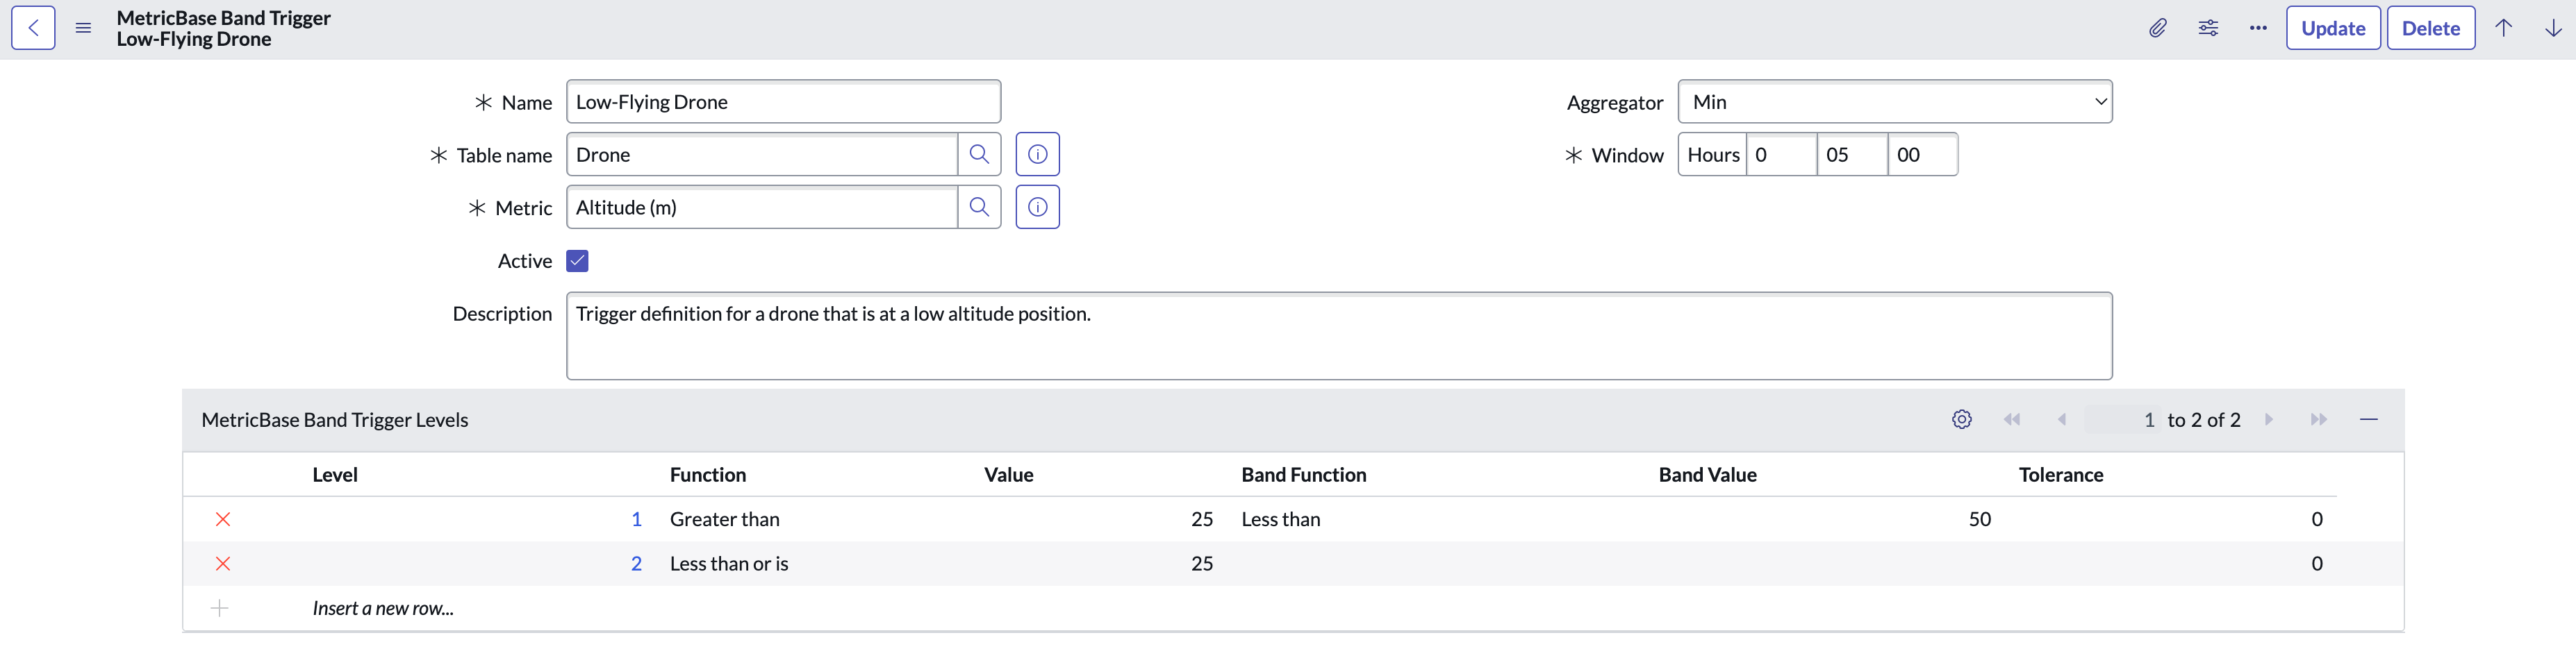Open the form context menu hamburger icon
Screen dimensions: 2576x658
(x=84, y=28)
